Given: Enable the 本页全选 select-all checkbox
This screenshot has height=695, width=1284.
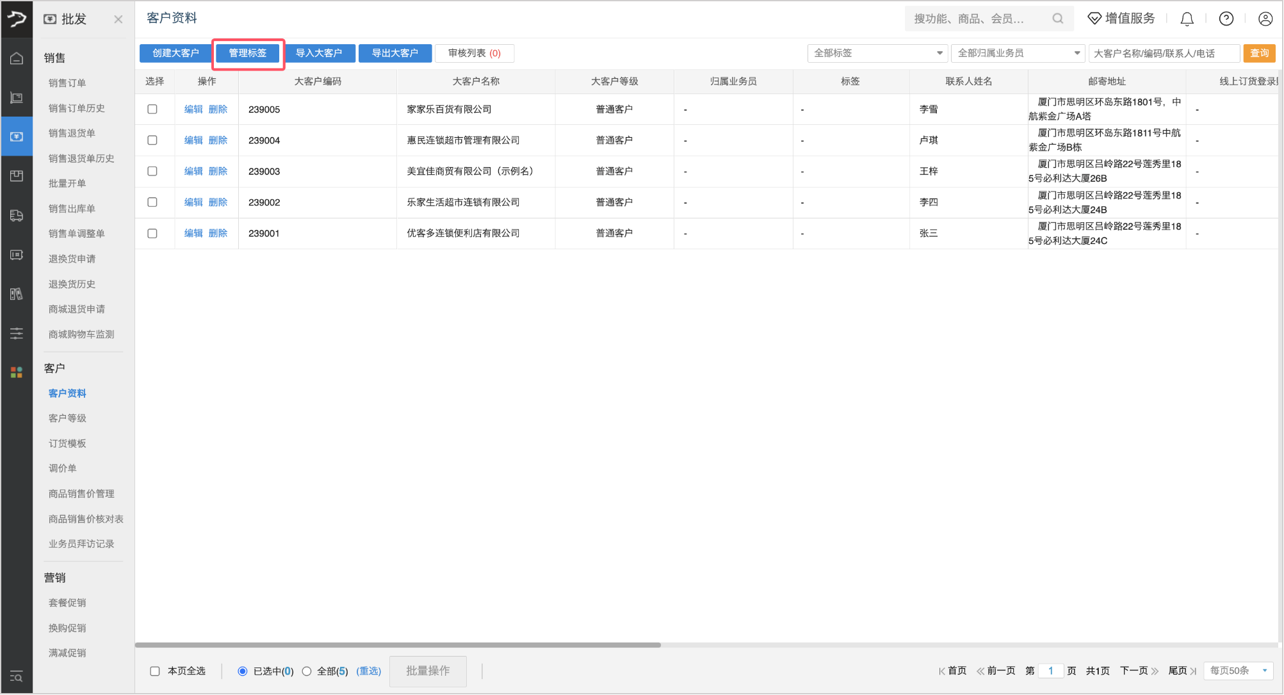Looking at the screenshot, I should [x=155, y=671].
